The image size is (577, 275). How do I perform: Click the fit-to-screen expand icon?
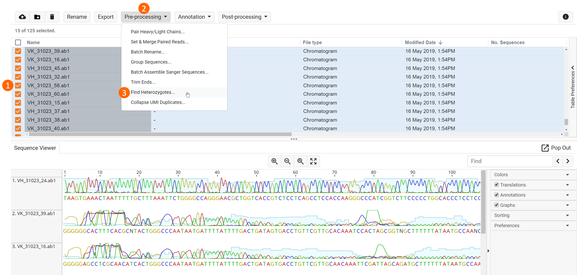313,161
